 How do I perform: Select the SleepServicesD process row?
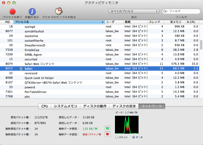pos(99,45)
